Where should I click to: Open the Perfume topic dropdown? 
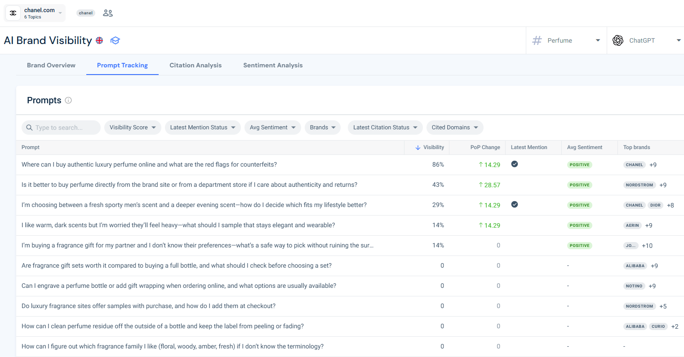[x=566, y=40]
